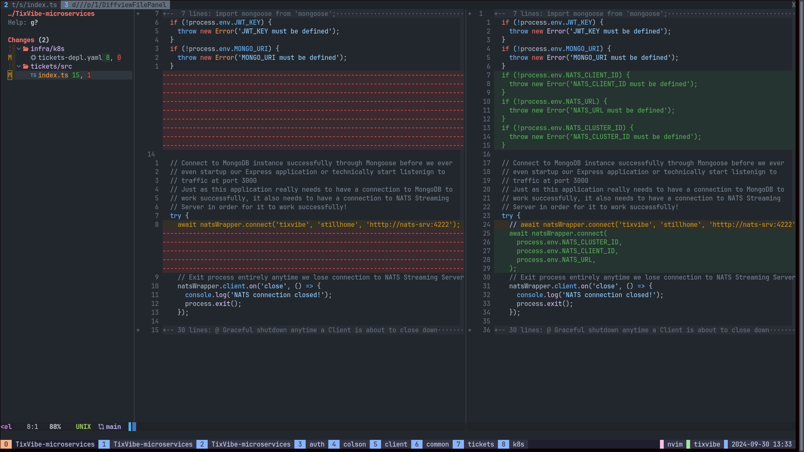Viewport: 804px width, 452px height.
Task: Select the DiffviewFilePanel tab
Action: [115, 5]
